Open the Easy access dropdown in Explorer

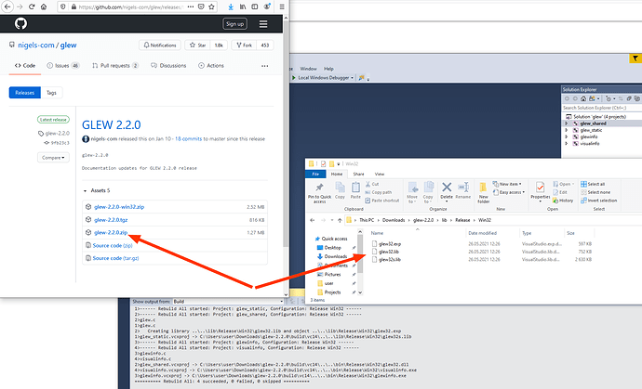[509, 192]
